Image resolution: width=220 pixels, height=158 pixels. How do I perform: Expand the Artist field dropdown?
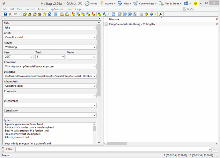[x=95, y=38]
